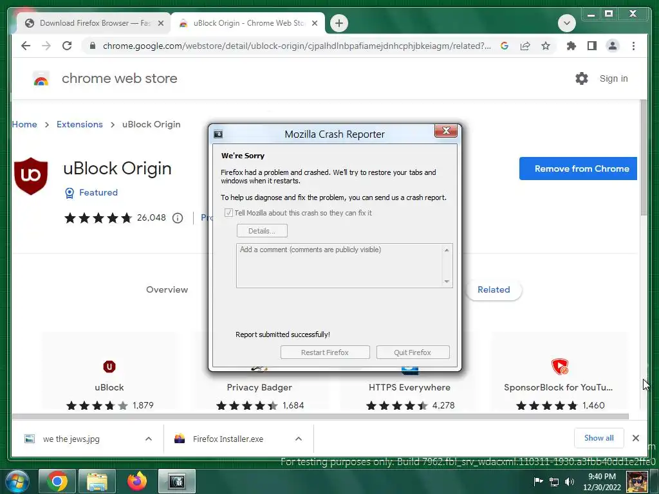Screen dimensions: 659x494
Task: Open the Extensions puzzle piece menu
Action: coord(571,46)
